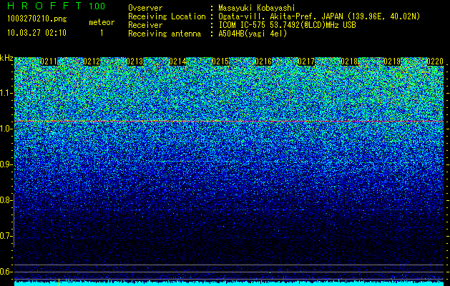This screenshot has height=286, width=450.
Task: Click the 0.6 frequency axis label
Action: (6, 272)
